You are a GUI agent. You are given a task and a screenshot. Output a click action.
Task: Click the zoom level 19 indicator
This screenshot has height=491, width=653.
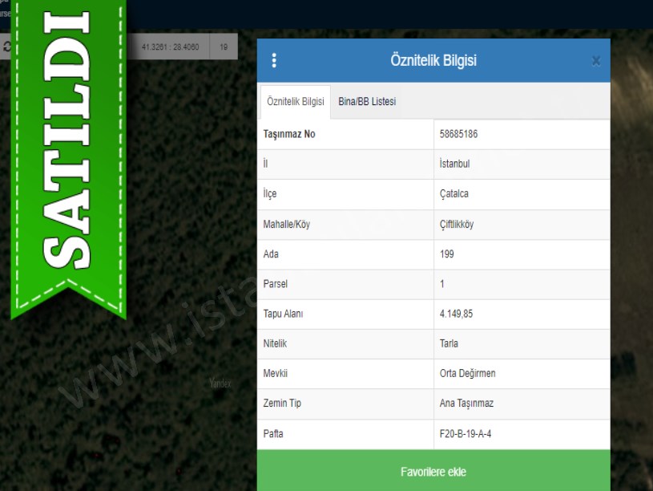224,47
